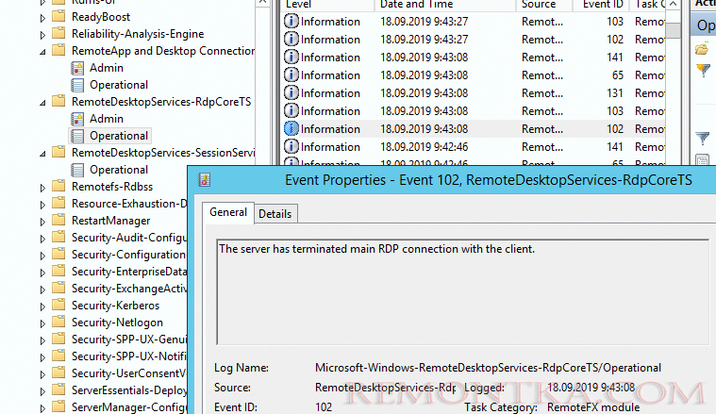Collapse the RemoteDesktopServices-SessionServices node

(x=43, y=154)
